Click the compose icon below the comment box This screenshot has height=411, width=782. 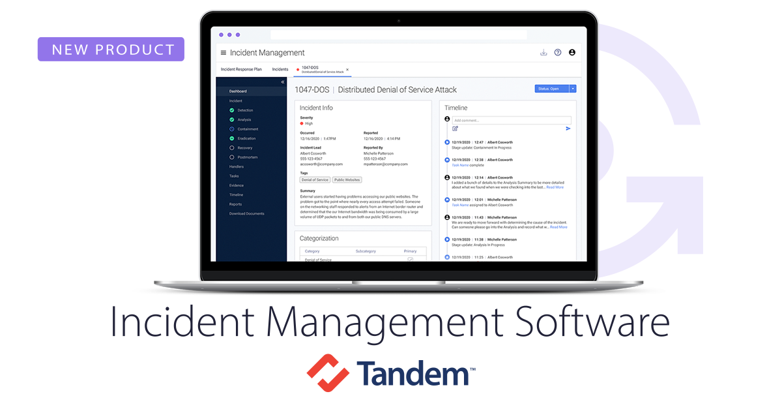coord(456,129)
